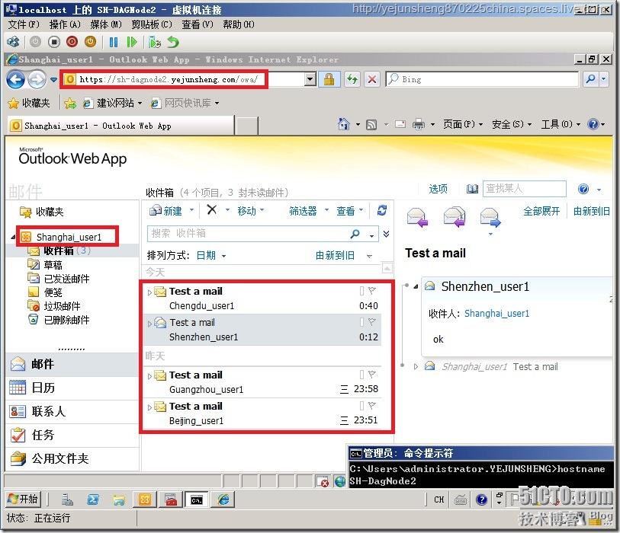This screenshot has width=620, height=533.
Task: Click the Reply All icon in reading pane
Action: click(x=455, y=217)
